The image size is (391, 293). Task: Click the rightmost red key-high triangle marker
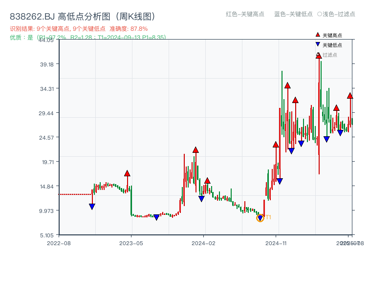click(x=350, y=96)
